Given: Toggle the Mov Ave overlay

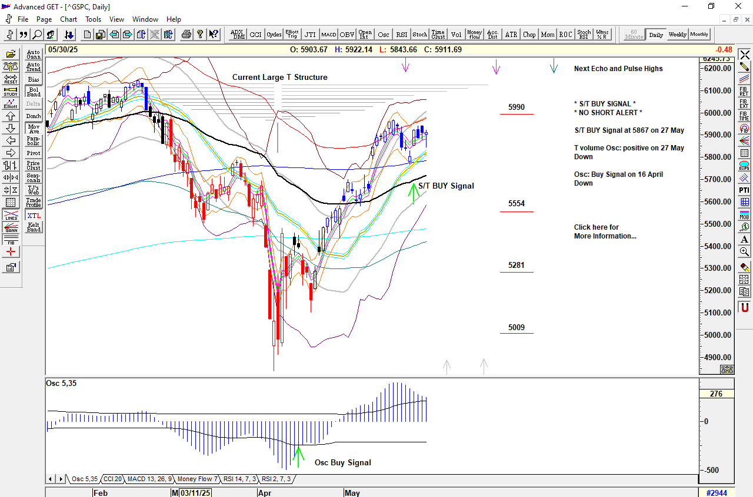Looking at the screenshot, I should [x=34, y=129].
